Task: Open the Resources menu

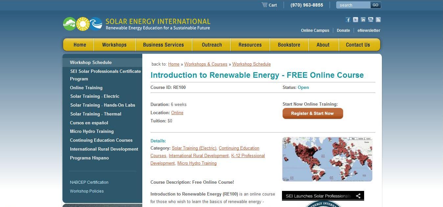Action: [x=250, y=45]
